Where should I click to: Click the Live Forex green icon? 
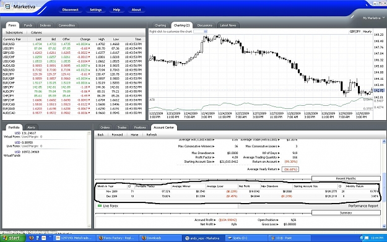click(x=100, y=205)
